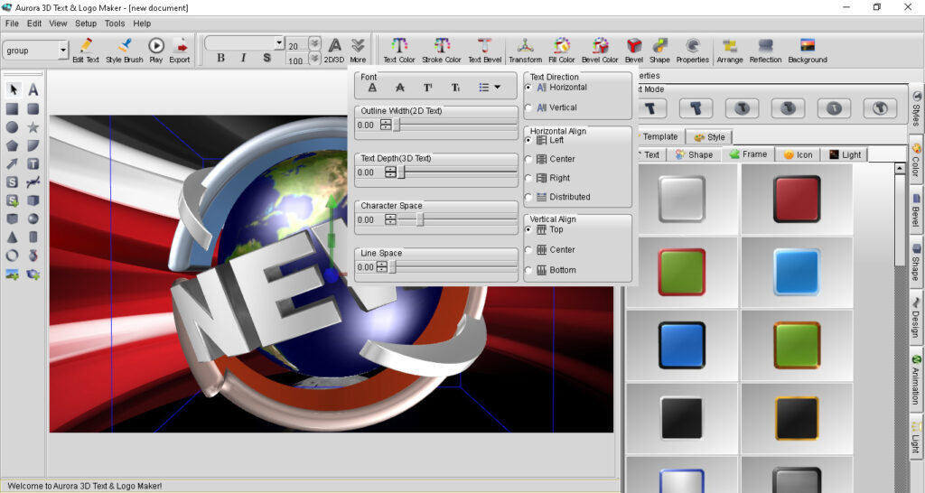Adjust font size 20 stepper
The width and height of the screenshot is (925, 493).
coord(314,43)
